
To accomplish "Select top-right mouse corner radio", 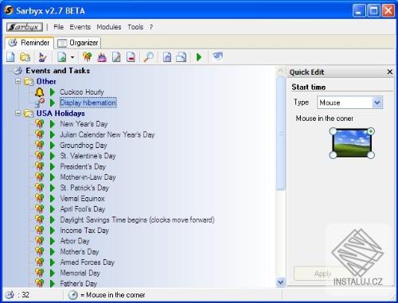I will (x=371, y=131).
